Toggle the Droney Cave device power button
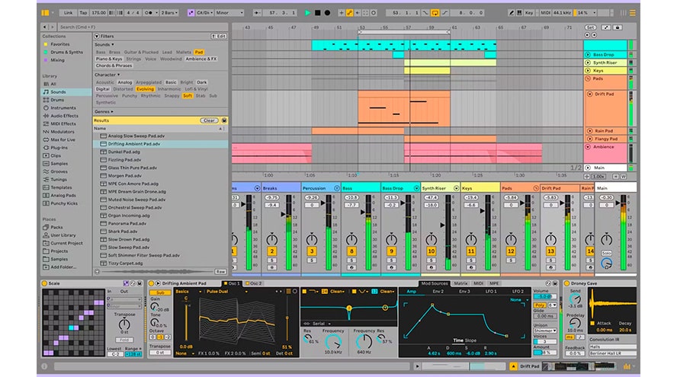The width and height of the screenshot is (677, 377). pyautogui.click(x=567, y=283)
